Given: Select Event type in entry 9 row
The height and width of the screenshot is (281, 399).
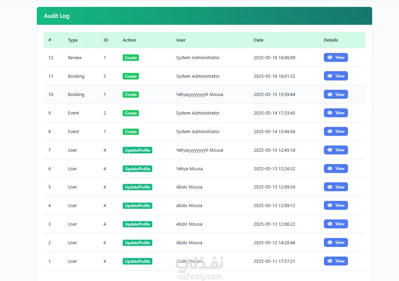Looking at the screenshot, I should pos(73,113).
